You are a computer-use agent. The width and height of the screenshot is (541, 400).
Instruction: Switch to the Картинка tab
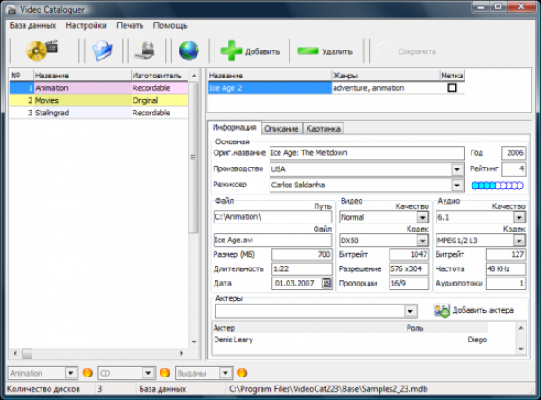pos(323,129)
